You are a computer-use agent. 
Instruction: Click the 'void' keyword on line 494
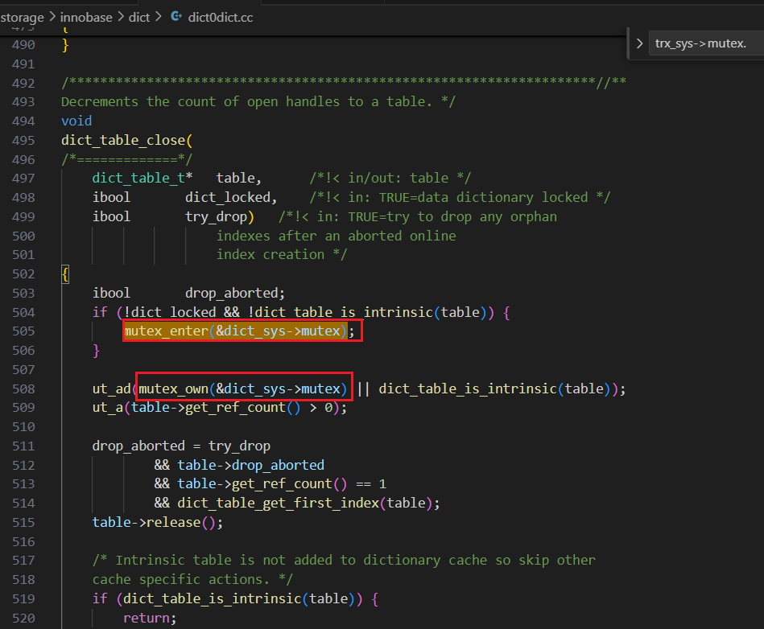[x=76, y=121]
